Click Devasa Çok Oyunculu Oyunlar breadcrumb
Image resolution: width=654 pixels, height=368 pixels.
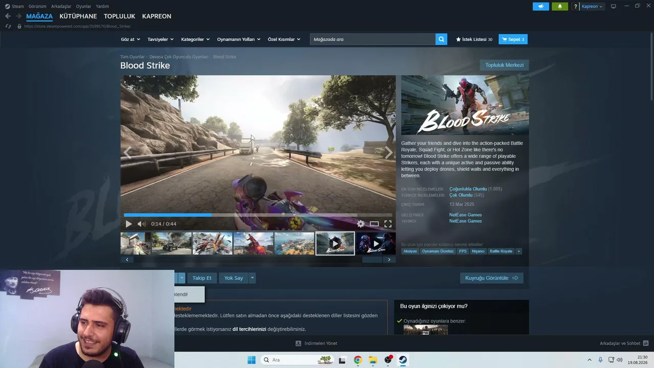[179, 57]
